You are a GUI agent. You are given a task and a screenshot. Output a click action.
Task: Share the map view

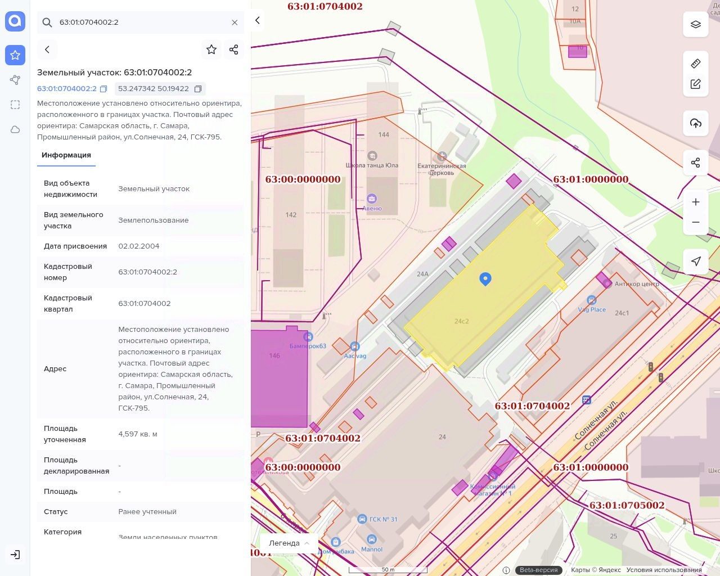696,163
